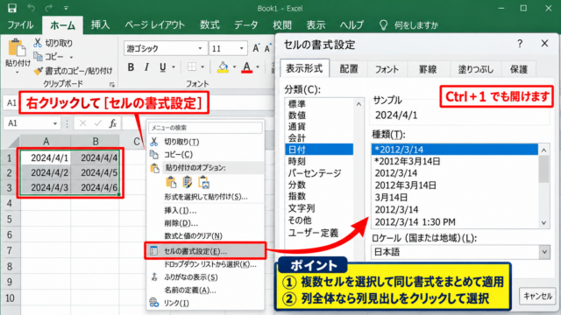
Task: Open the font name dropdown 游ゴシック
Action: 201,49
